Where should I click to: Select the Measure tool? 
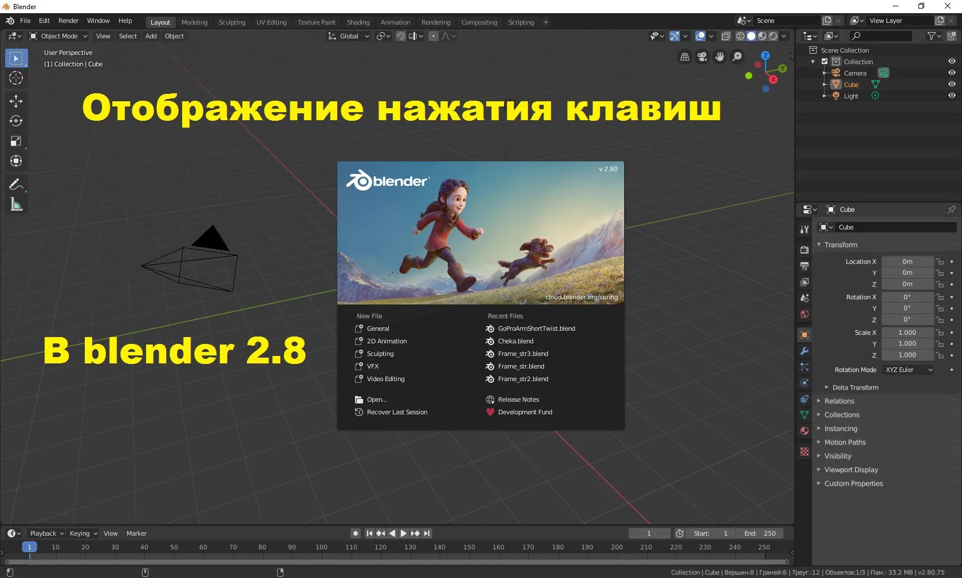point(16,204)
